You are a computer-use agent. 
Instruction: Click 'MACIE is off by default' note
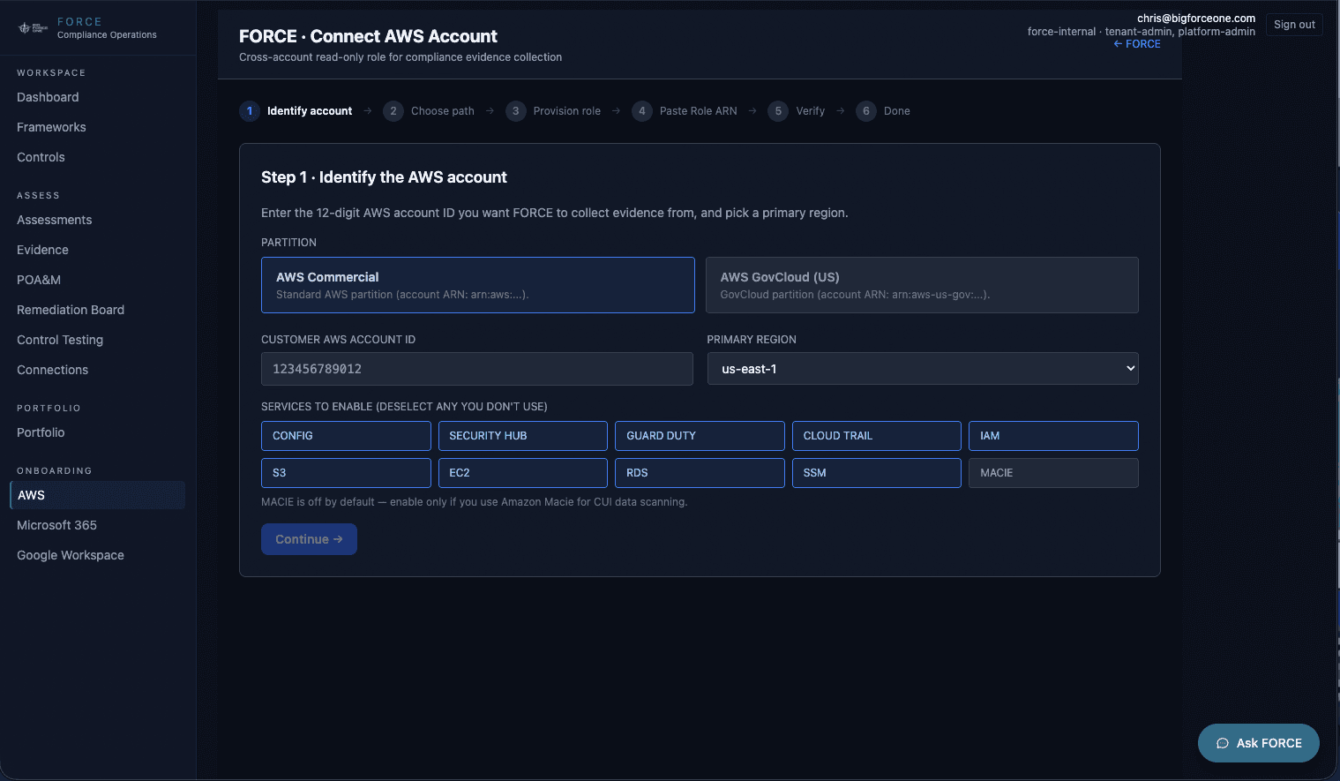[475, 502]
